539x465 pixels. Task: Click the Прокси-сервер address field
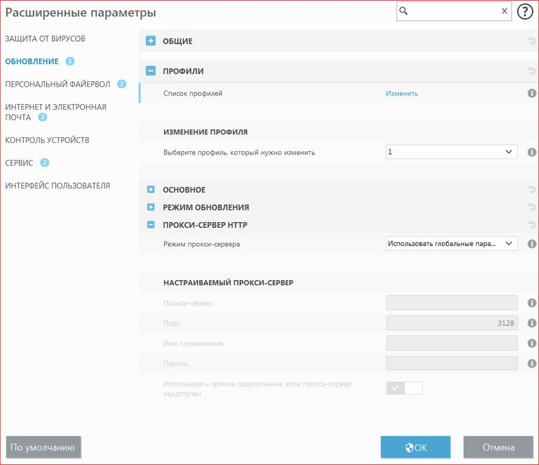pos(452,303)
